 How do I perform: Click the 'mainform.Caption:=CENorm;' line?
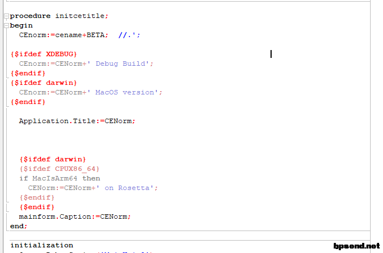75,216
